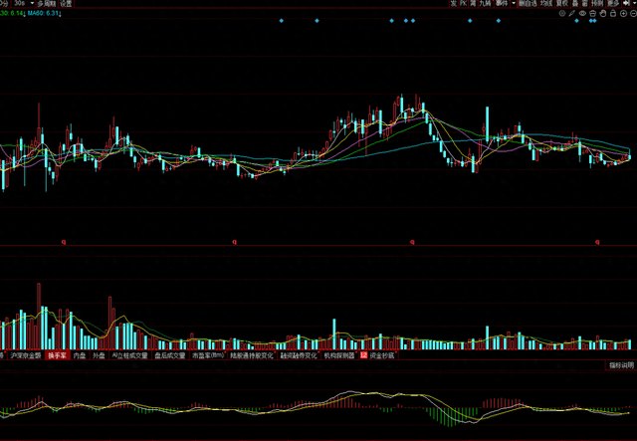Toggle the 九转 indicator button

click(x=485, y=3)
